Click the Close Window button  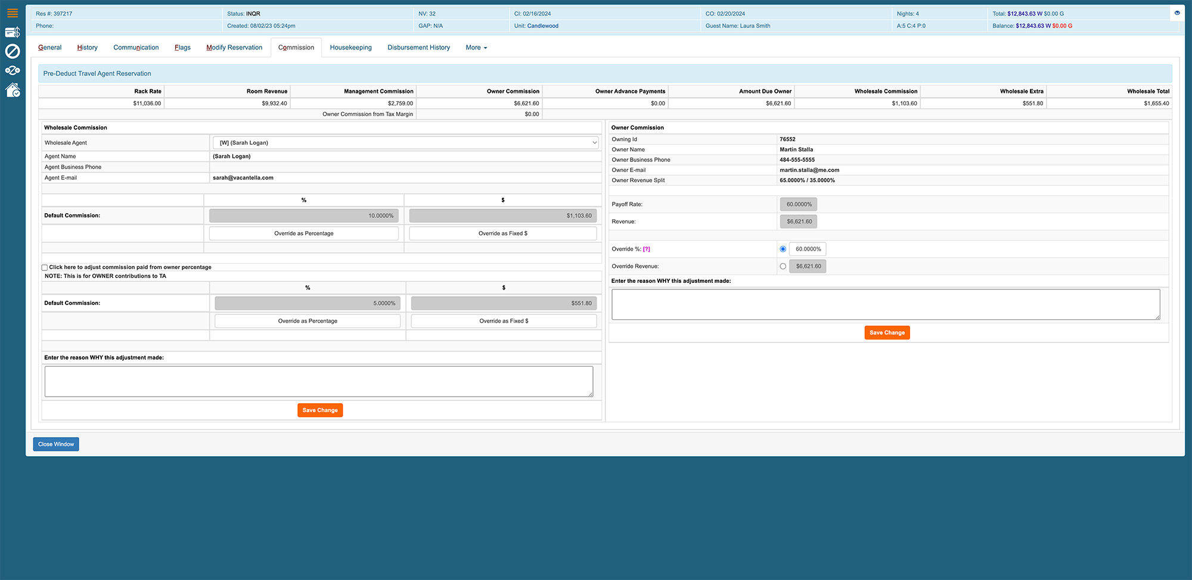(x=56, y=444)
